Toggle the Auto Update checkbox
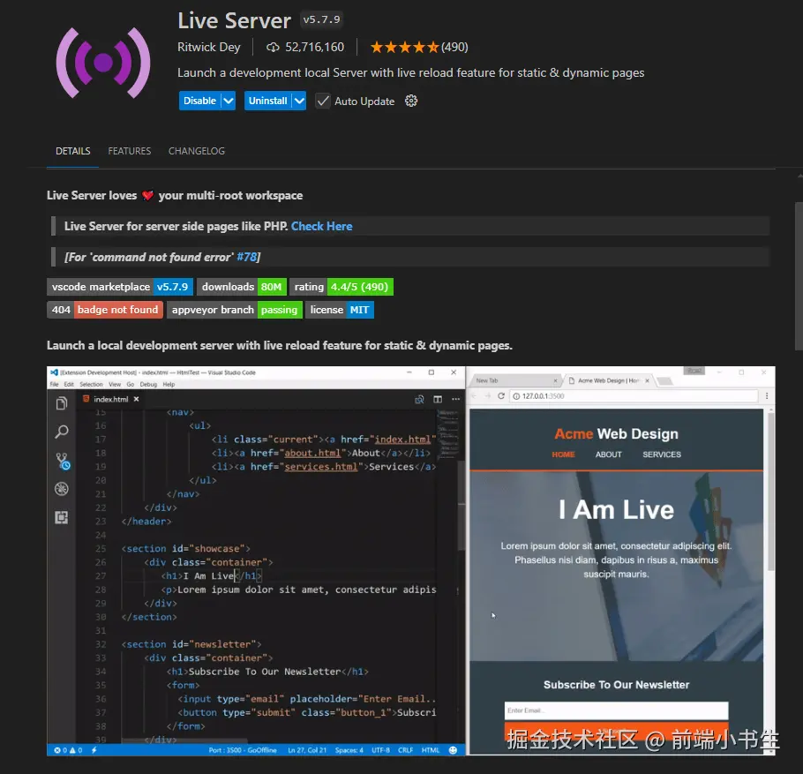 pyautogui.click(x=323, y=101)
